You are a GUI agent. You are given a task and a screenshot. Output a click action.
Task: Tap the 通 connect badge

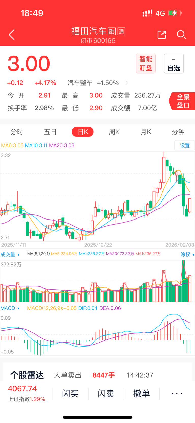121,32
